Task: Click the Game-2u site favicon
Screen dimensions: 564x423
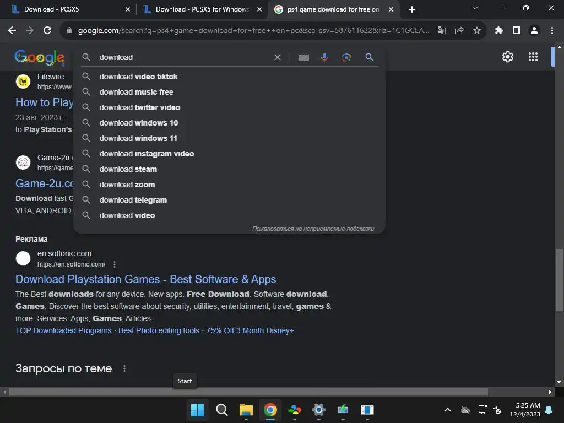Action: pos(23,162)
